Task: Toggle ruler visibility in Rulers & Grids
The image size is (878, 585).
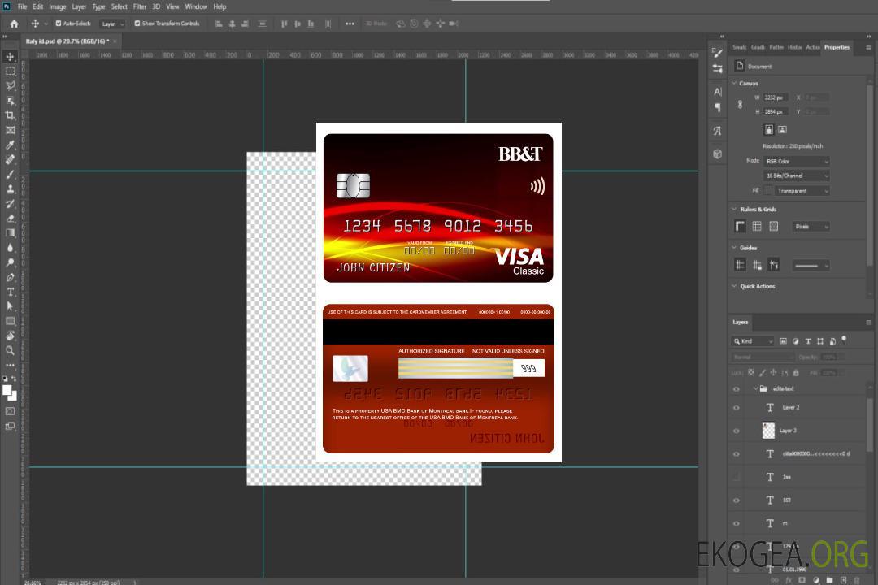Action: 740,226
